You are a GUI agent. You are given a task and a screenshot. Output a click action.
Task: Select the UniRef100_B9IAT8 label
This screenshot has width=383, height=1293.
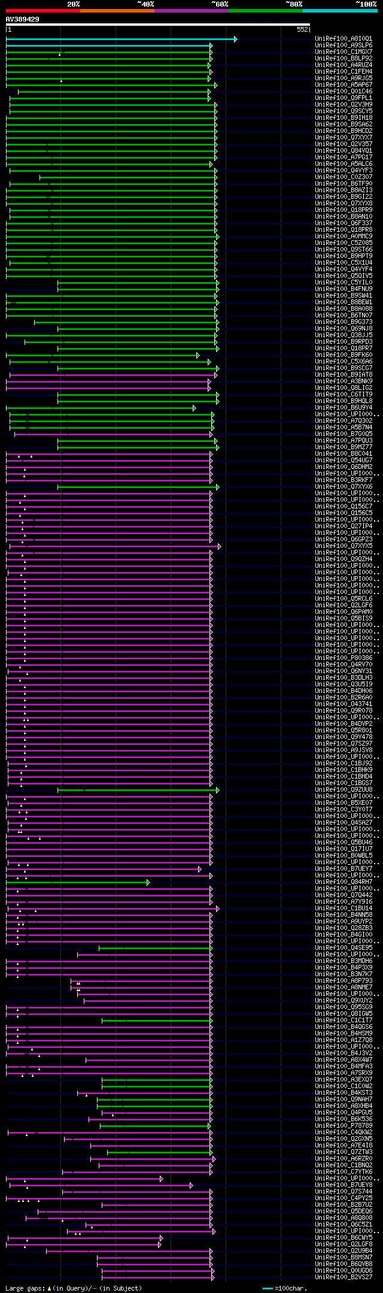pos(344,375)
